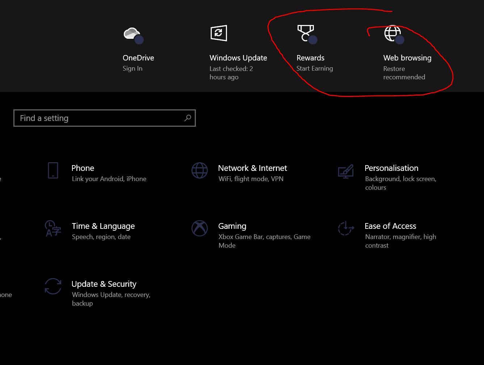This screenshot has width=484, height=365.
Task: Open the Personalisation settings category
Action: coord(391,168)
